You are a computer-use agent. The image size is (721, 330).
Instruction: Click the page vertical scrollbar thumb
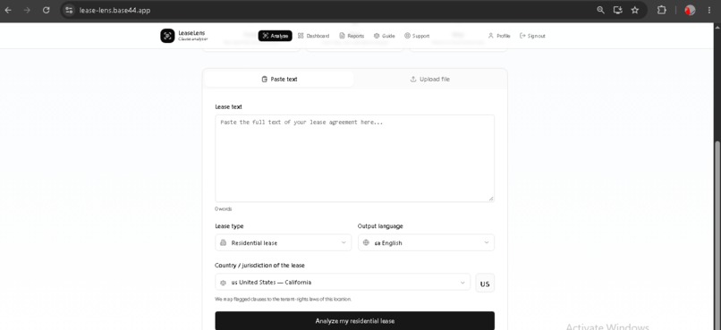pyautogui.click(x=717, y=234)
